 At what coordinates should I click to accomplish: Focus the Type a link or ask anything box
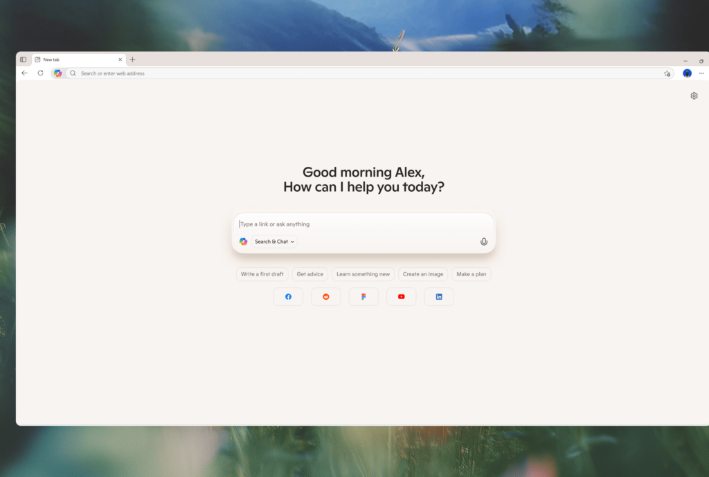[x=360, y=224]
